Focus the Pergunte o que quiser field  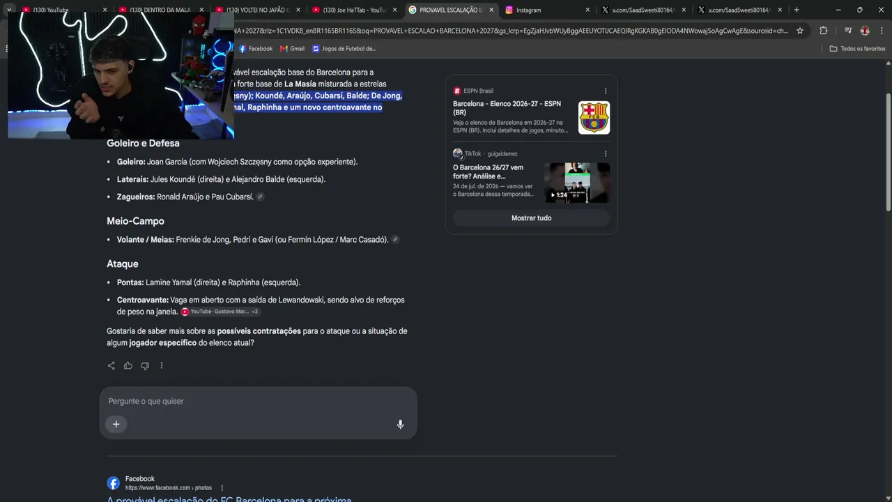(x=258, y=401)
